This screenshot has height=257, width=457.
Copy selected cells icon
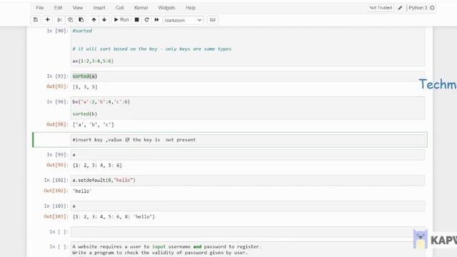pyautogui.click(x=70, y=20)
